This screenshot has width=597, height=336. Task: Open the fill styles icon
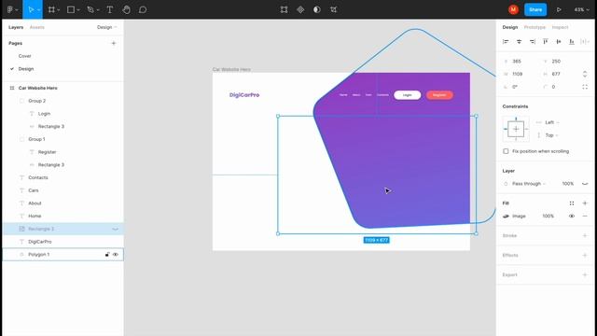(x=572, y=203)
